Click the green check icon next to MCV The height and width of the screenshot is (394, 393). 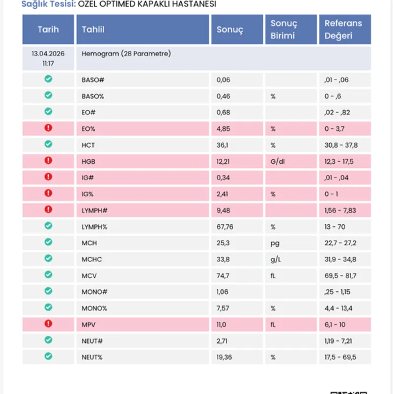pyautogui.click(x=48, y=274)
